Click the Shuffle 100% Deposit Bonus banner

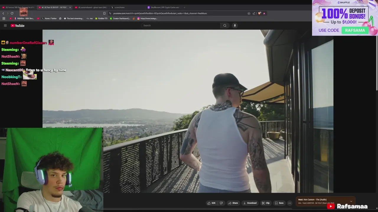pyautogui.click(x=345, y=18)
